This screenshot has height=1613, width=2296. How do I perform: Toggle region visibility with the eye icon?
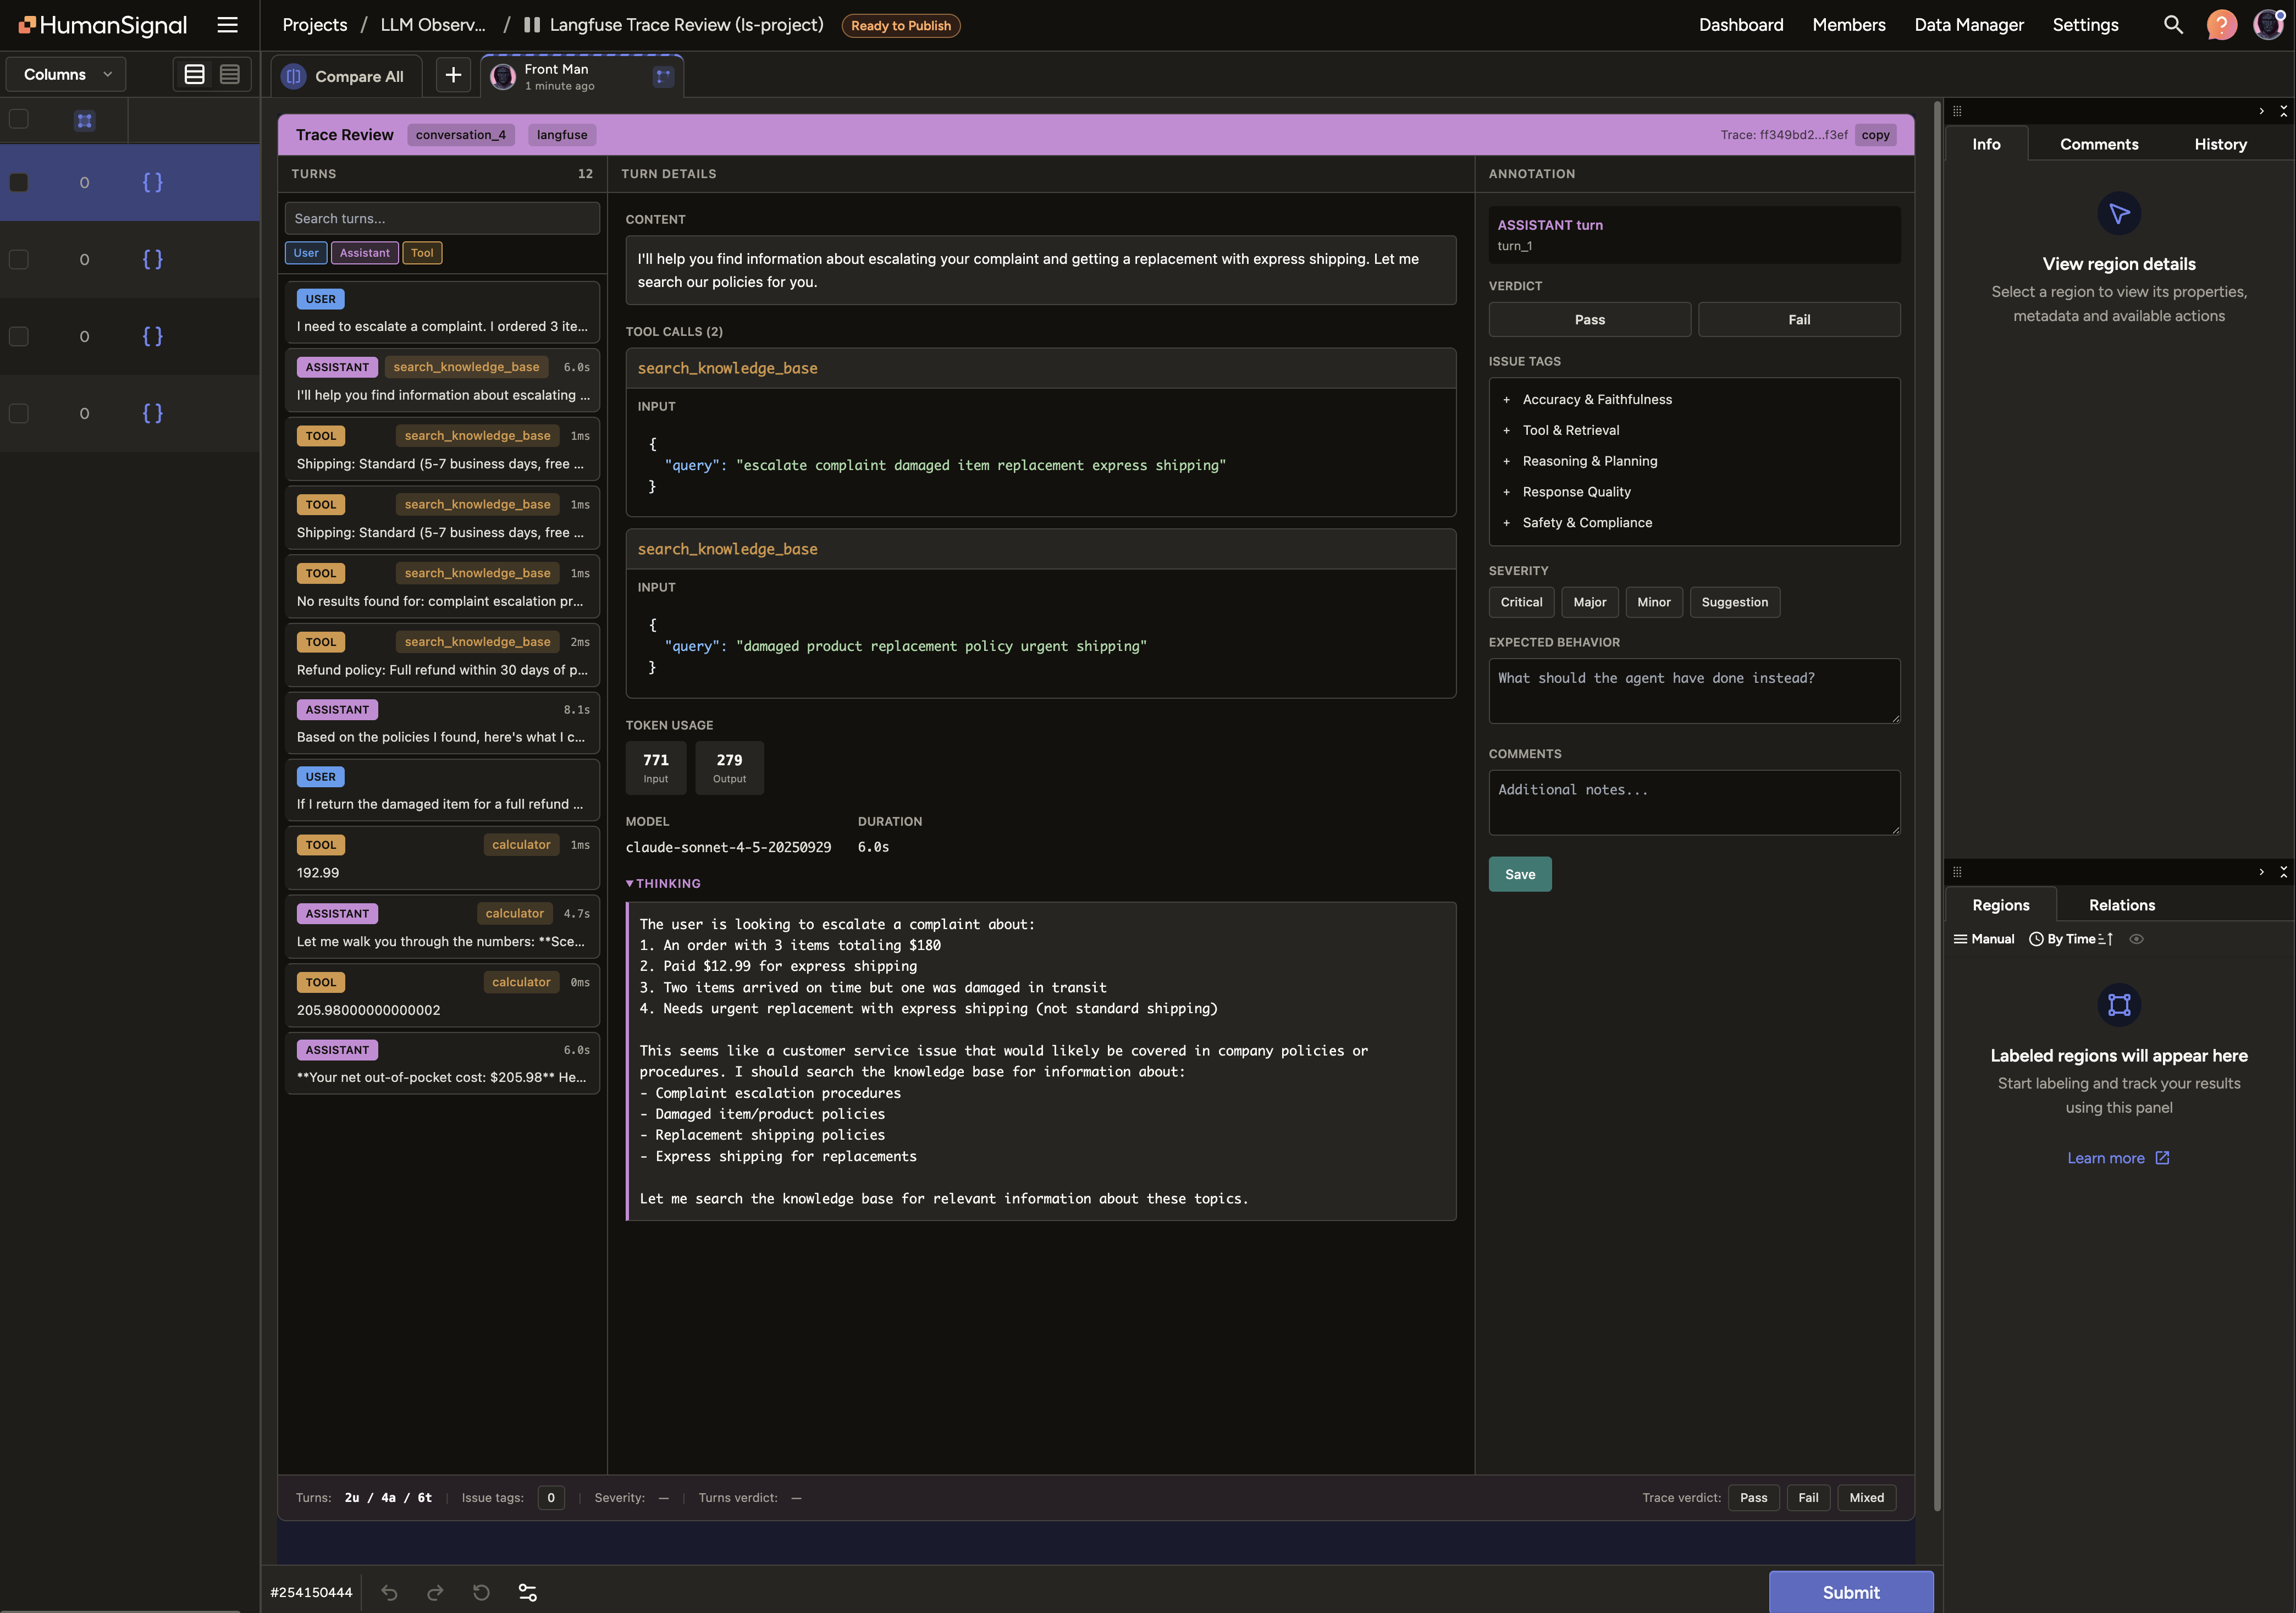coord(2138,938)
